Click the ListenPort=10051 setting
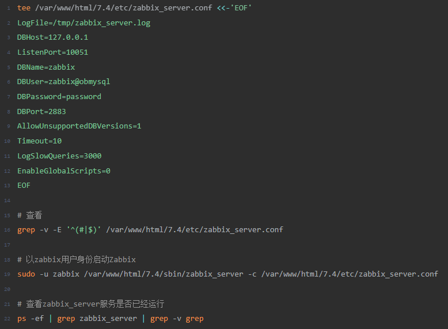The width and height of the screenshot is (448, 329). [52, 52]
